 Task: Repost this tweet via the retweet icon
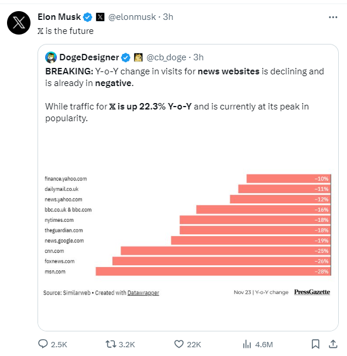(111, 344)
